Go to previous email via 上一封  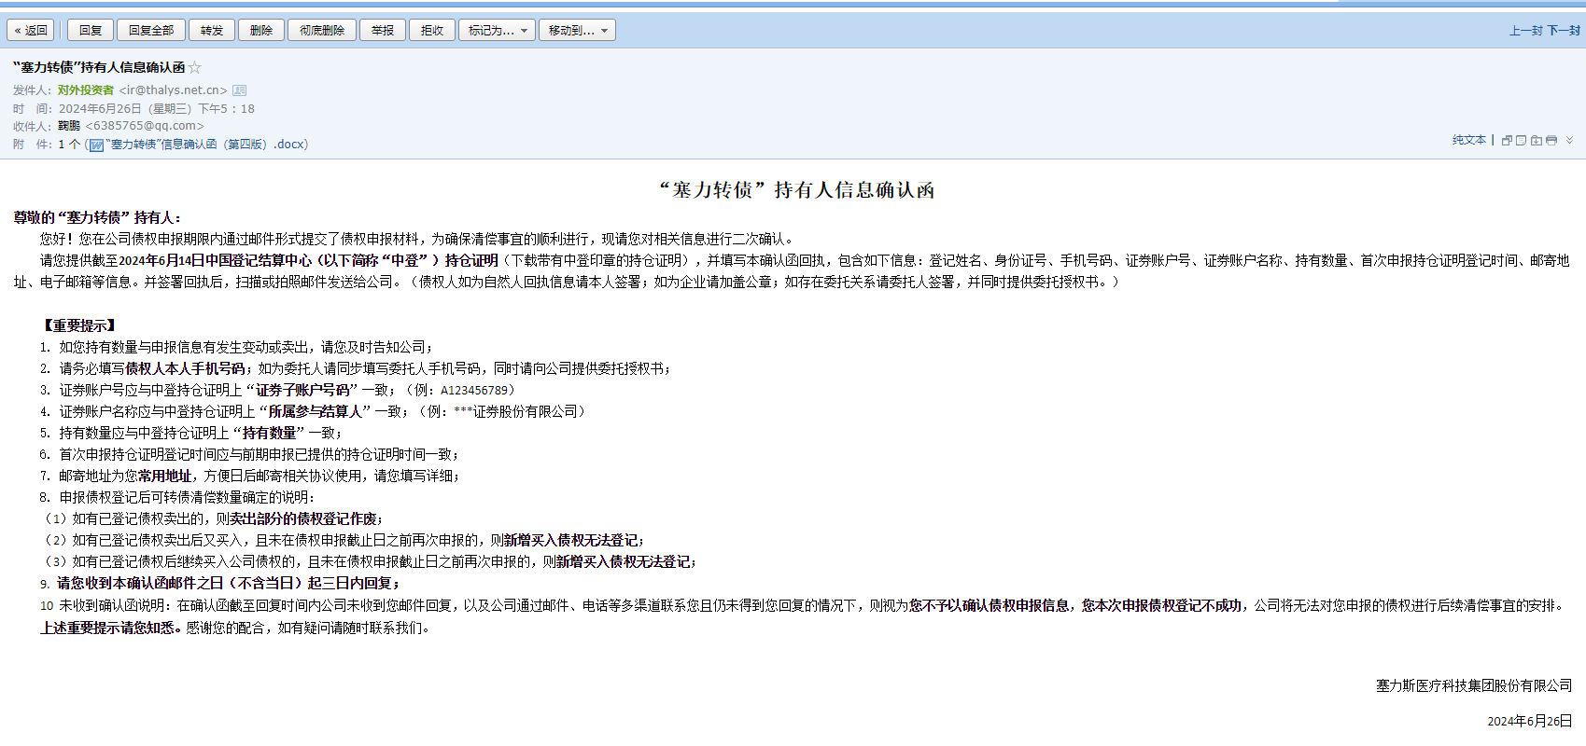pos(1526,31)
